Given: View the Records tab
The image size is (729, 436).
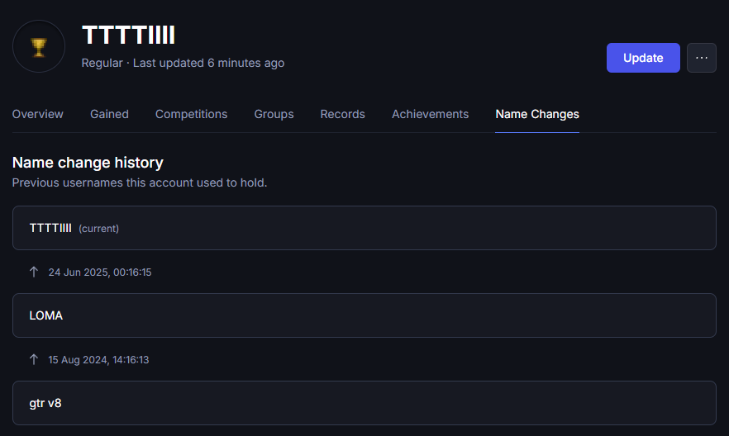Looking at the screenshot, I should pos(343,114).
